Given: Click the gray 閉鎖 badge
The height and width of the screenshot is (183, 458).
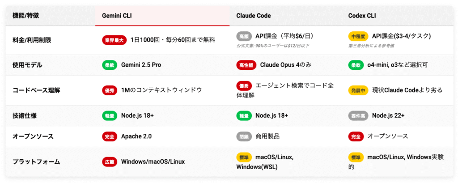Looking at the screenshot, I should pyautogui.click(x=244, y=136).
